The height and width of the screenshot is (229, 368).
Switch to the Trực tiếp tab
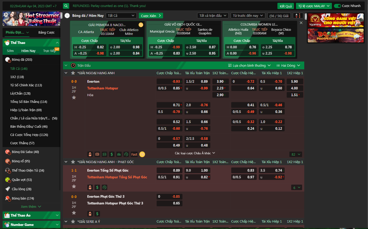tap(50, 51)
